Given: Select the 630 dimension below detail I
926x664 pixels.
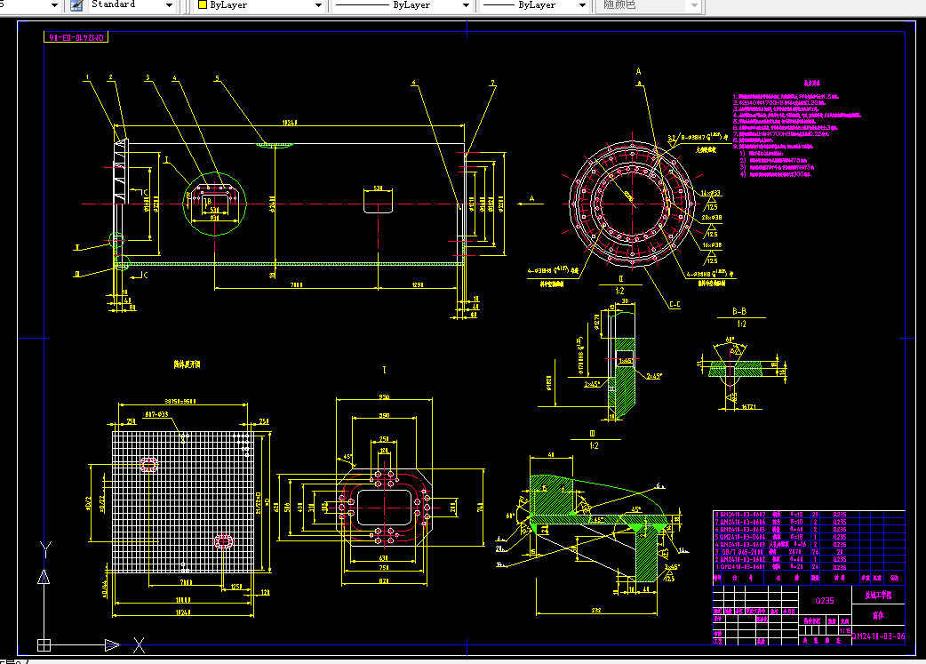Looking at the screenshot, I should [384, 558].
